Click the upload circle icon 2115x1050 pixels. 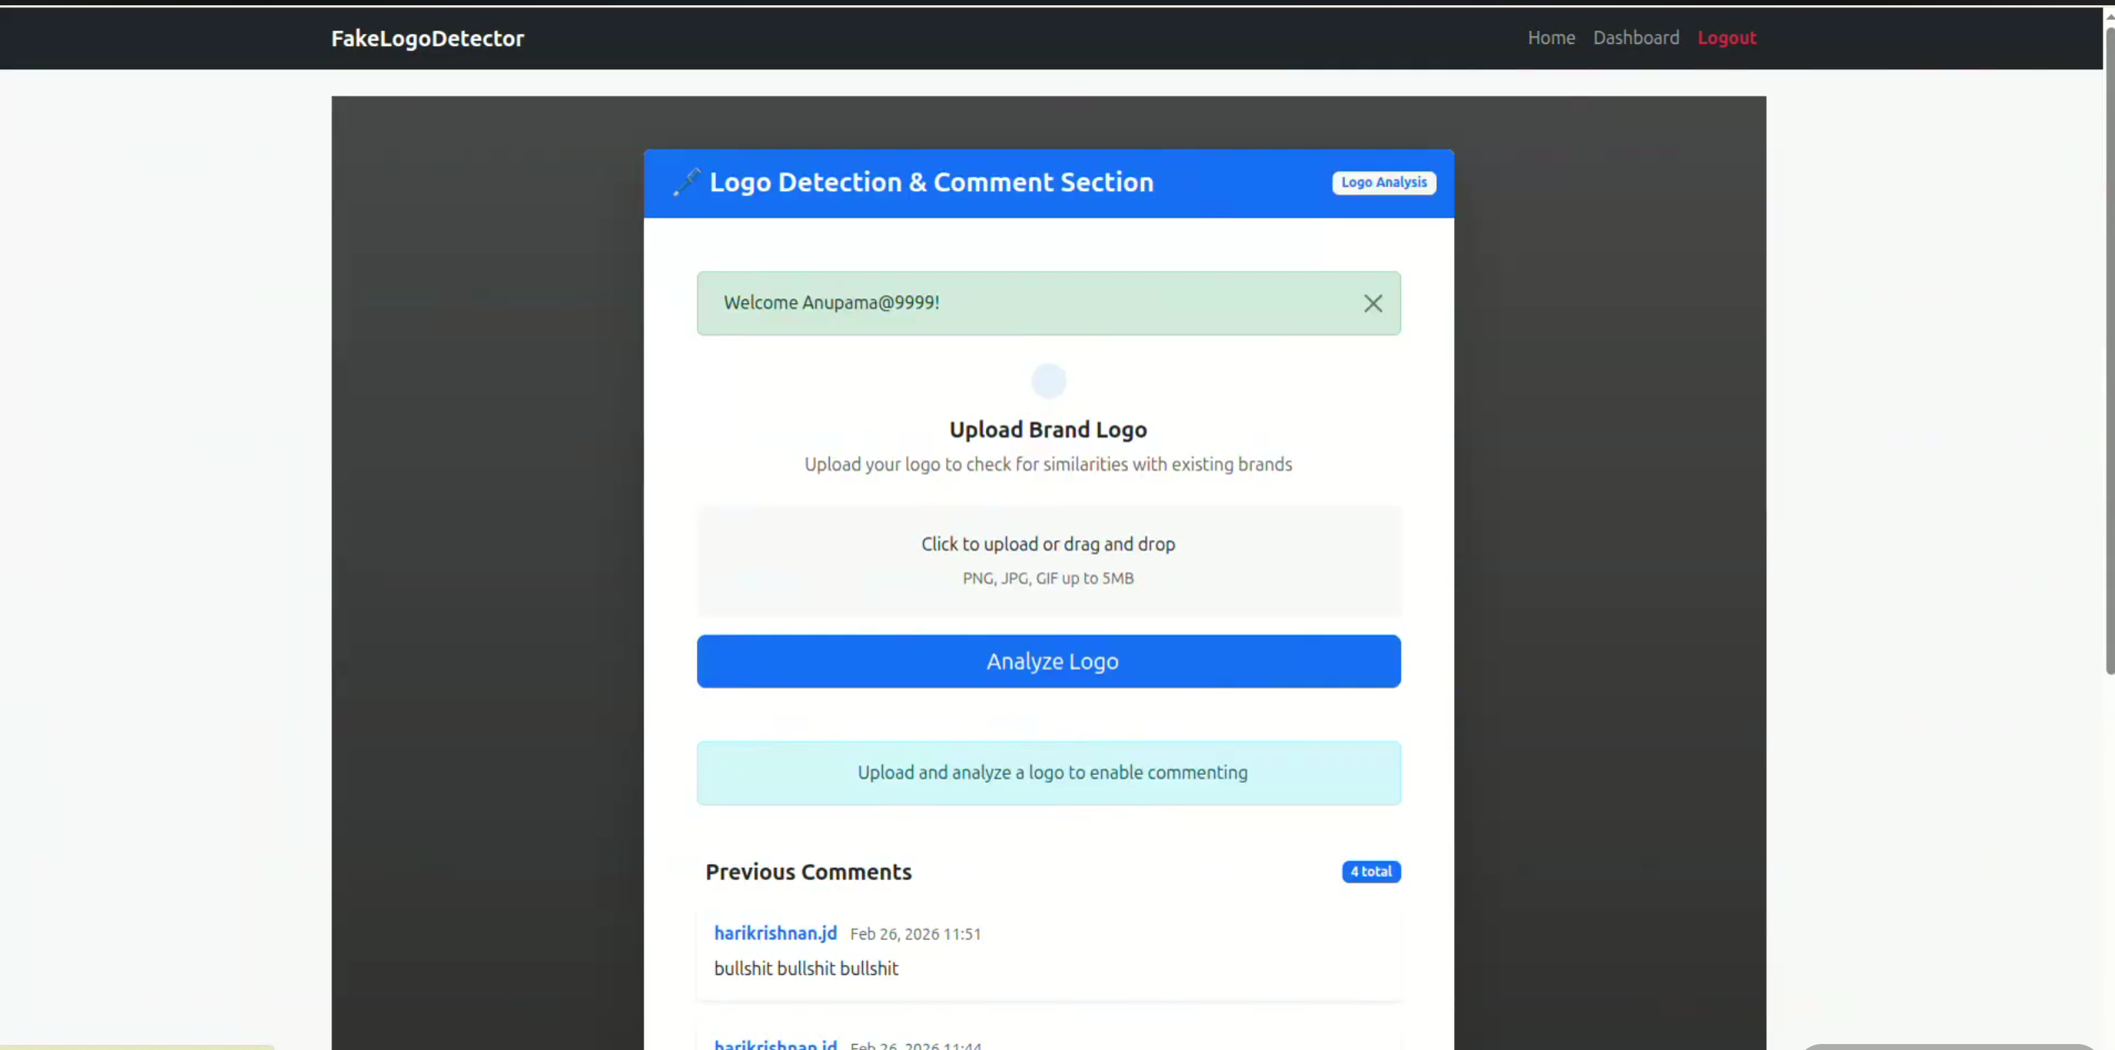pyautogui.click(x=1048, y=381)
